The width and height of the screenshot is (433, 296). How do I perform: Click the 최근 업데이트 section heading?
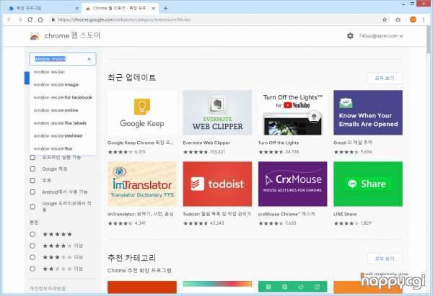132,78
